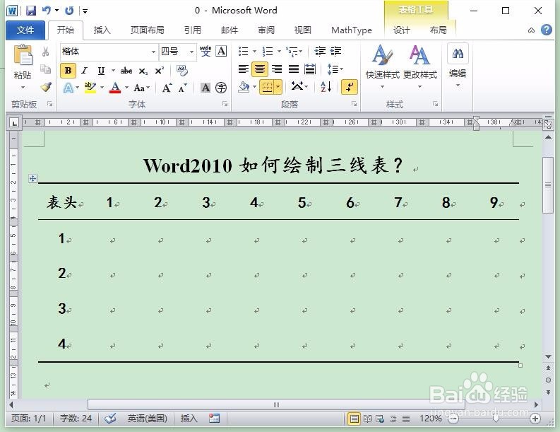Switch to Full Screen Reading view
The image size is (560, 432).
click(367, 419)
